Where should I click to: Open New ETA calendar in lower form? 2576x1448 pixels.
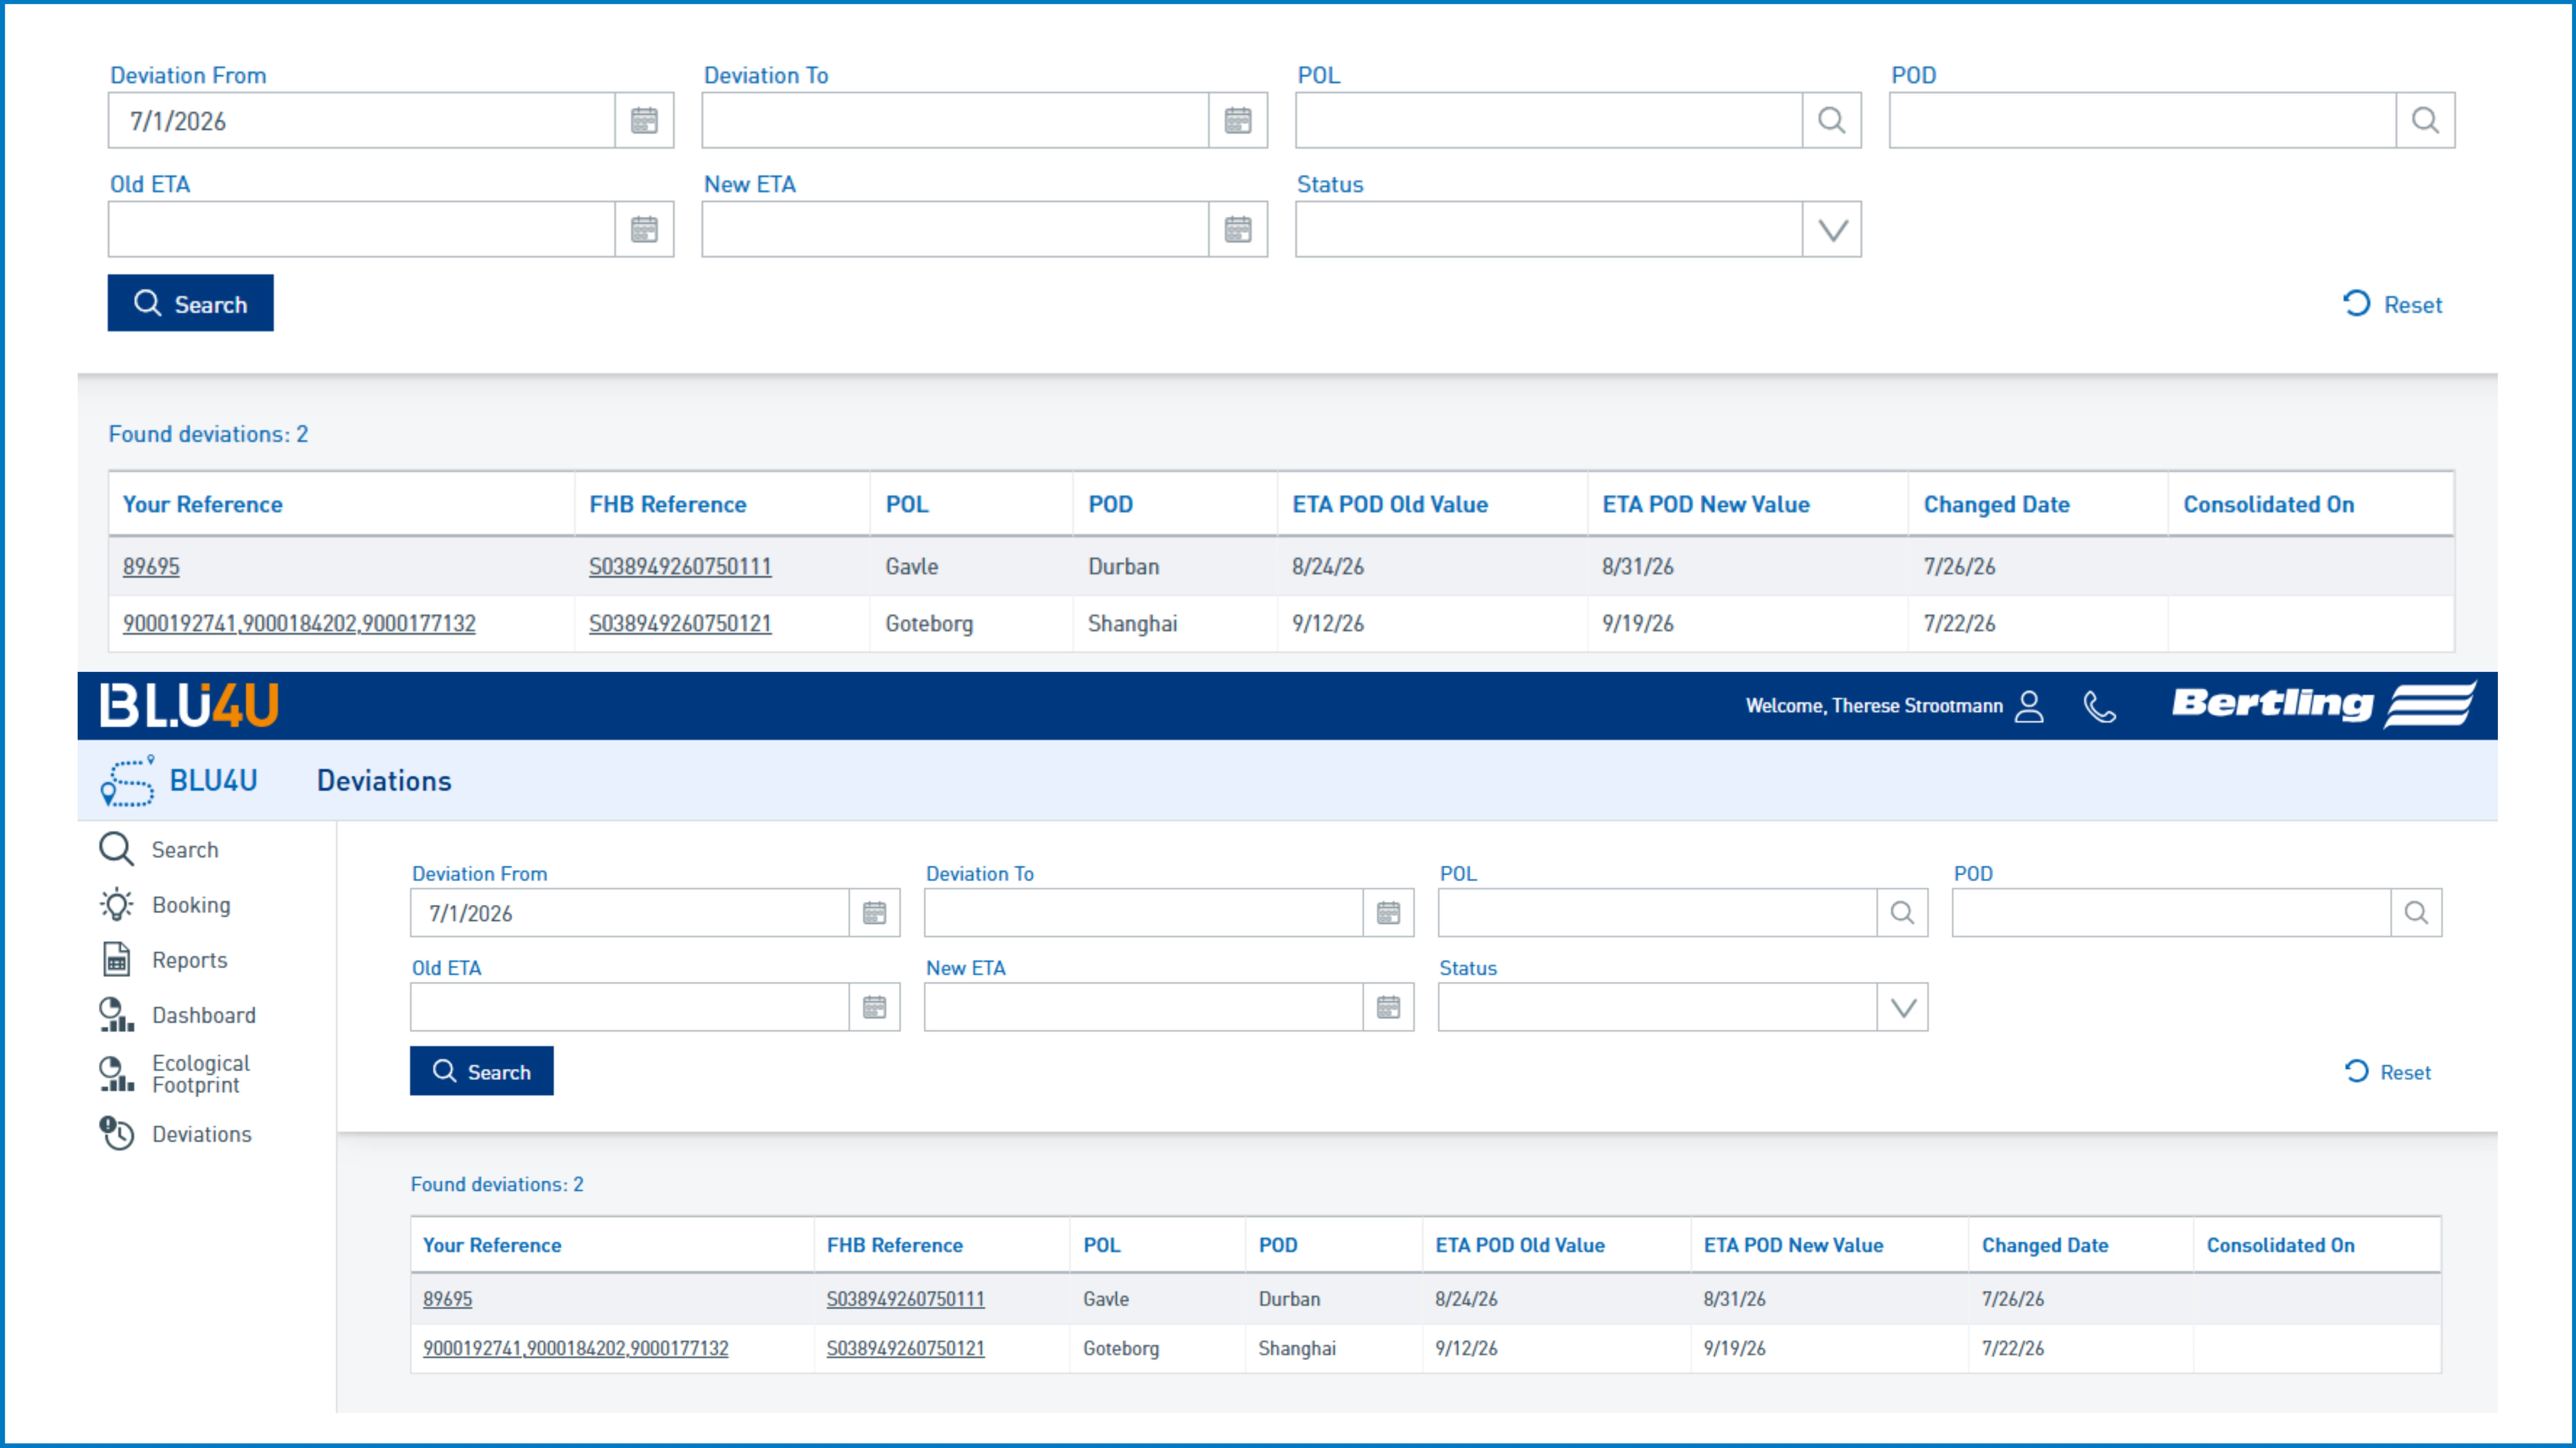point(1389,1007)
